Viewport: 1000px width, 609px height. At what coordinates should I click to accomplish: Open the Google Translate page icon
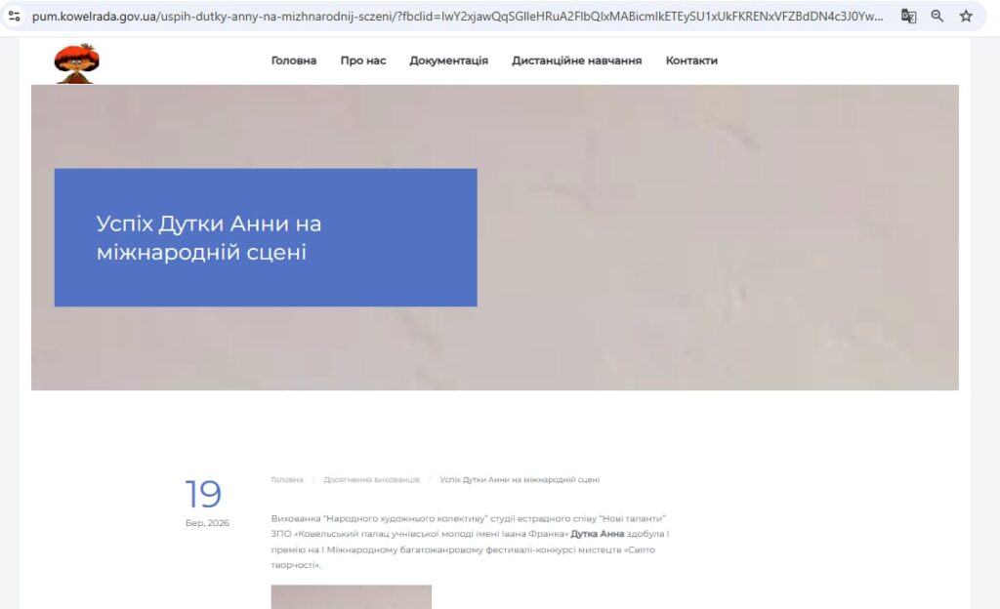tap(908, 16)
